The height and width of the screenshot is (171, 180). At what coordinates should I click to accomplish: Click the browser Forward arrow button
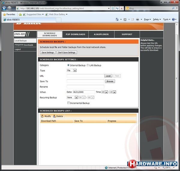pyautogui.click(x=9, y=8)
